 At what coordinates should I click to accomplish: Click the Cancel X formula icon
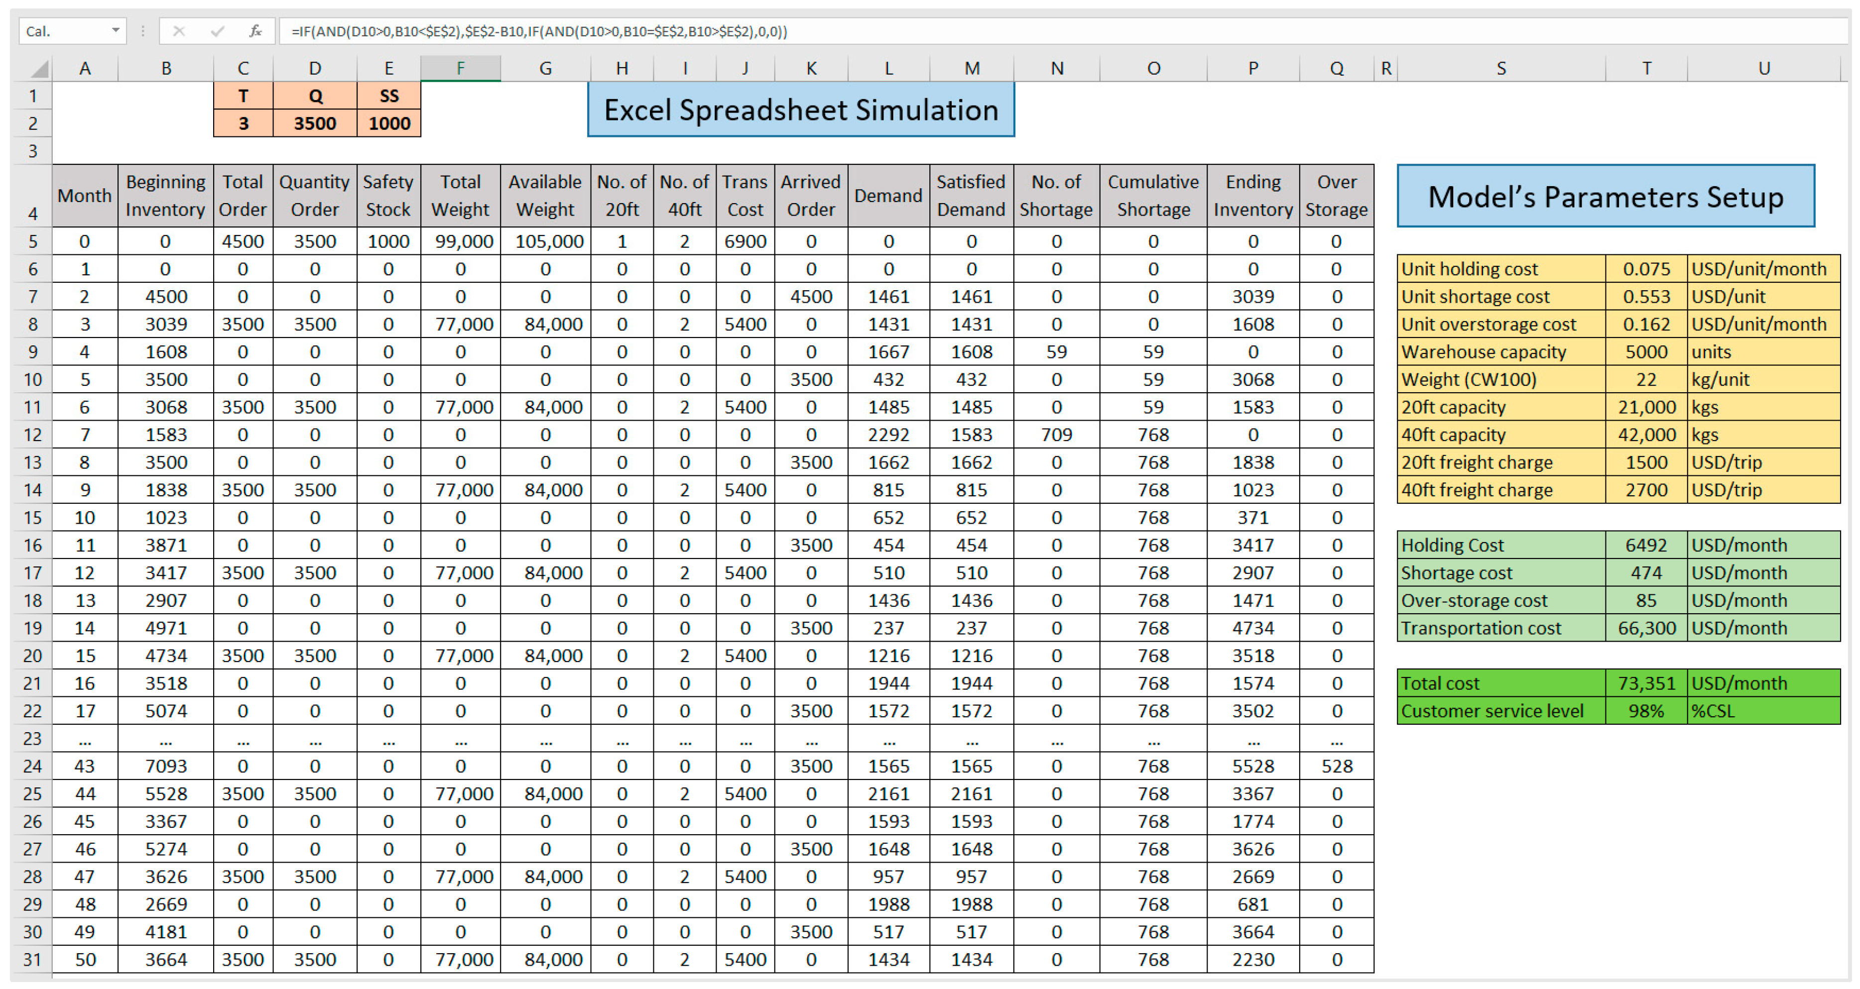click(179, 31)
